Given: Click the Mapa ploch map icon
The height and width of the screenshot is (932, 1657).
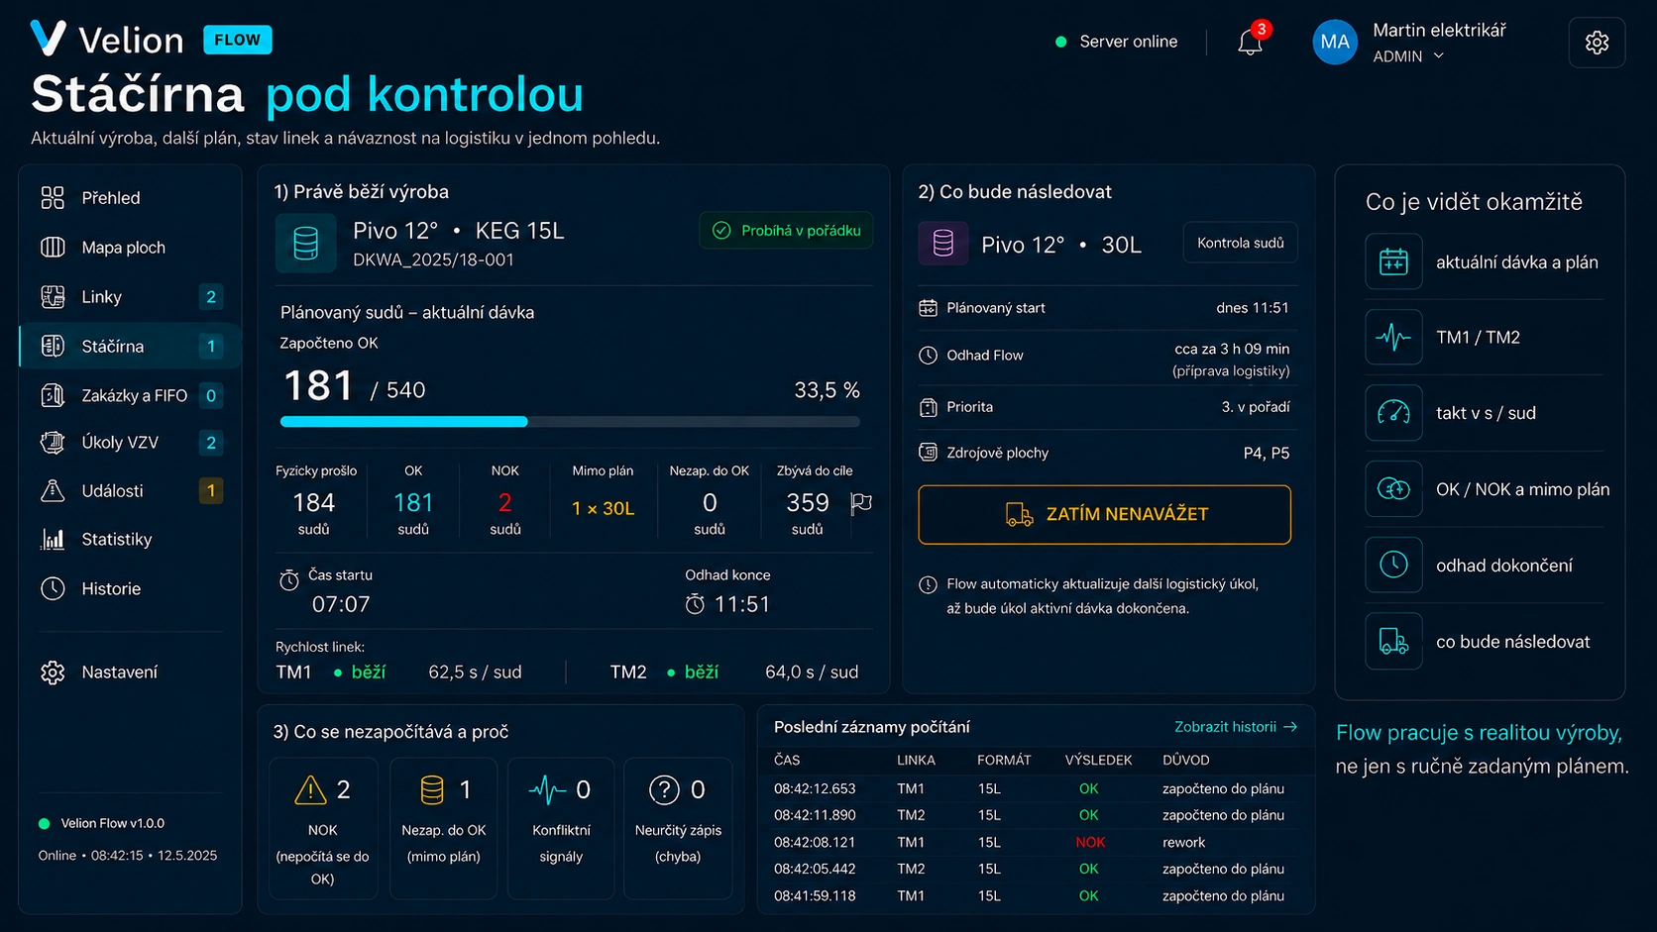Looking at the screenshot, I should coord(53,248).
